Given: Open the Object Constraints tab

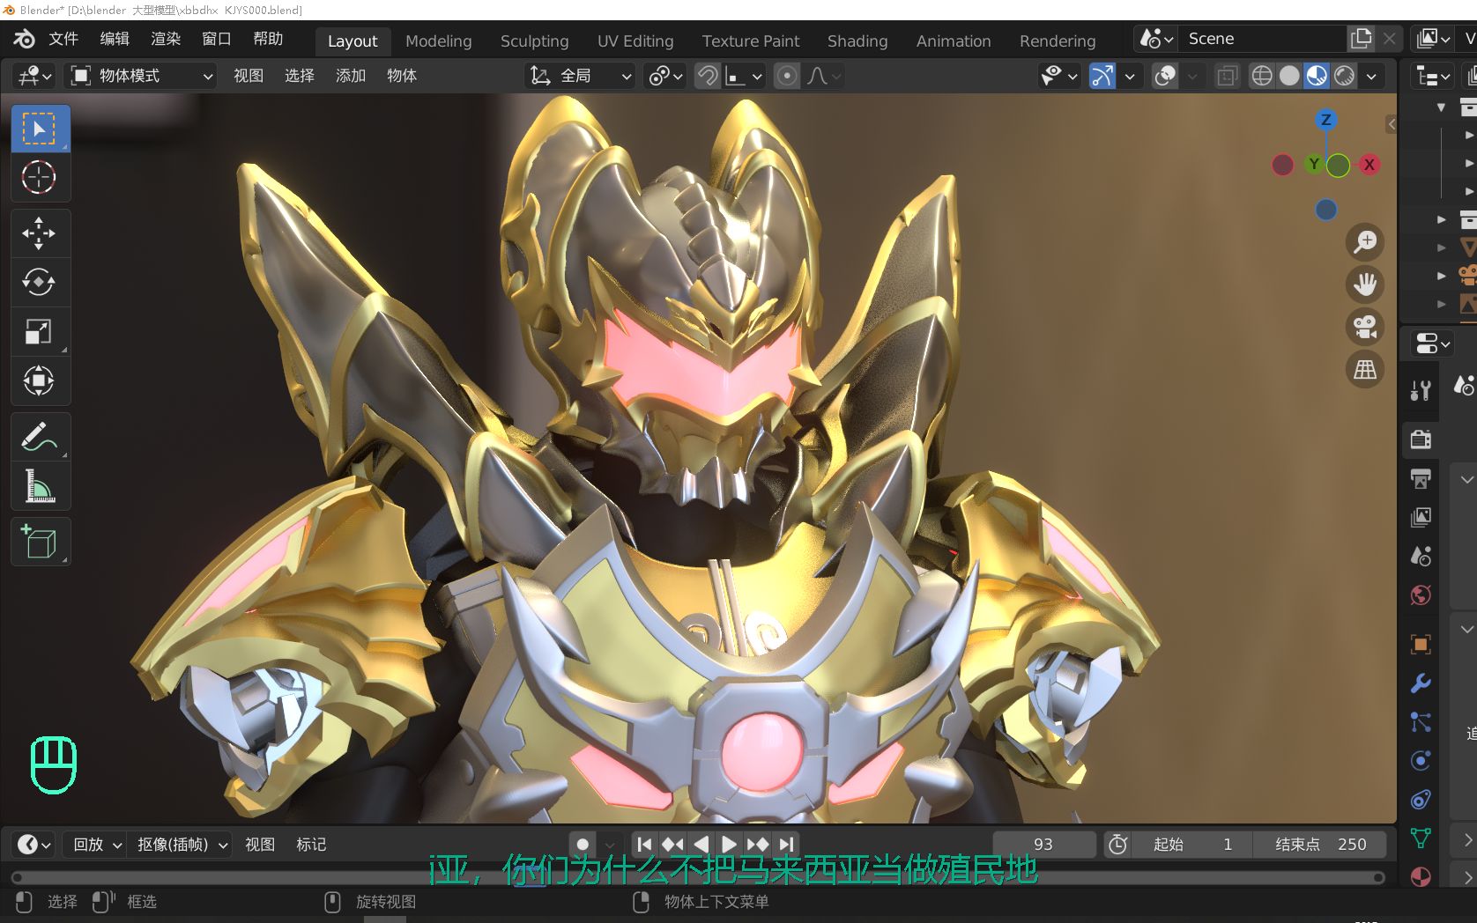Looking at the screenshot, I should coord(1421,800).
